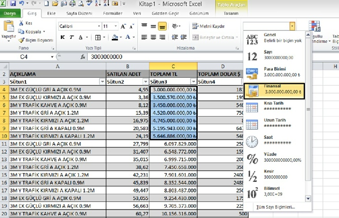Screen dimensions: 339x218
Task: Align text left in cell
Action: coord(144,38)
